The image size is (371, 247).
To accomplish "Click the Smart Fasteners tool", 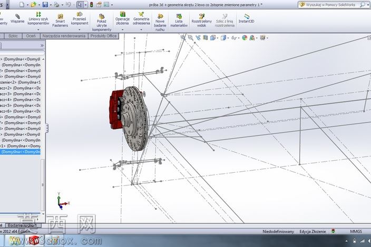I will (x=60, y=21).
